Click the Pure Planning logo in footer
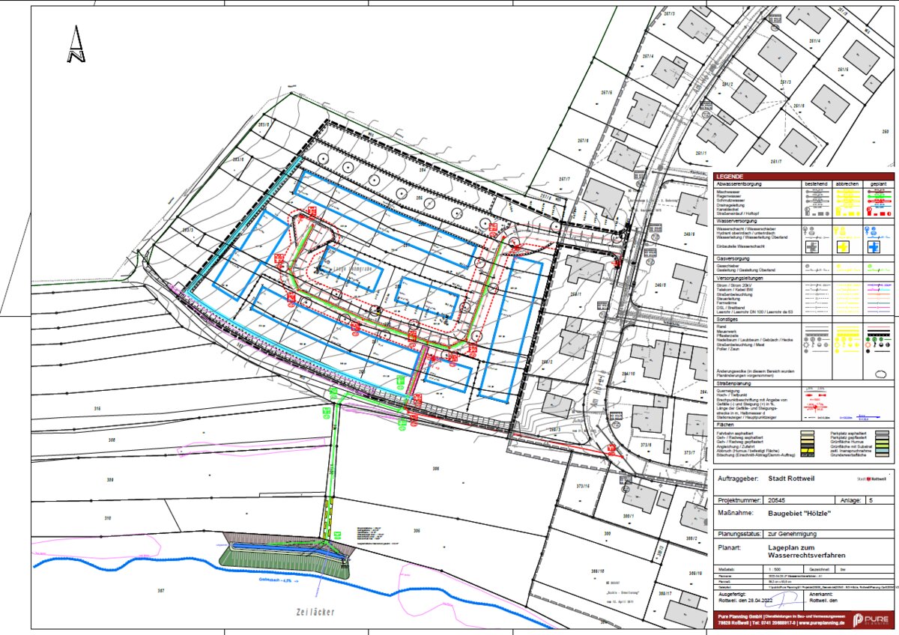Viewport: 899px width, 635px height. (x=868, y=620)
